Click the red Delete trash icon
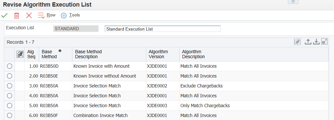The image size is (334, 120). click(16, 15)
